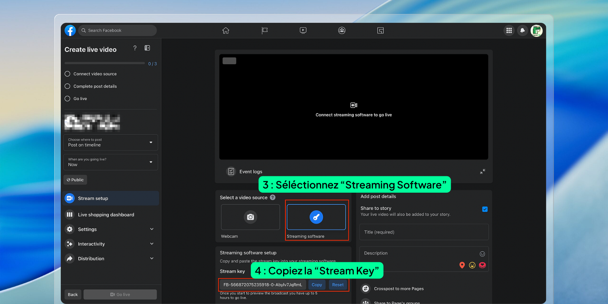Expand the Settings section chevron
The image size is (608, 304).
pos(152,229)
